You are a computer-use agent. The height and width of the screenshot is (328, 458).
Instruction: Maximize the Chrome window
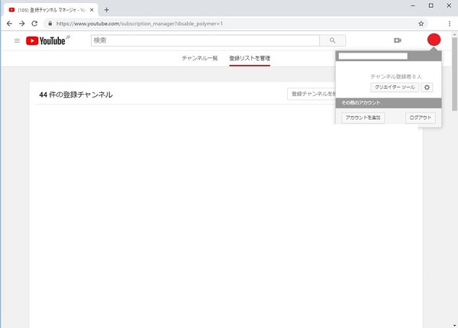coord(431,5)
